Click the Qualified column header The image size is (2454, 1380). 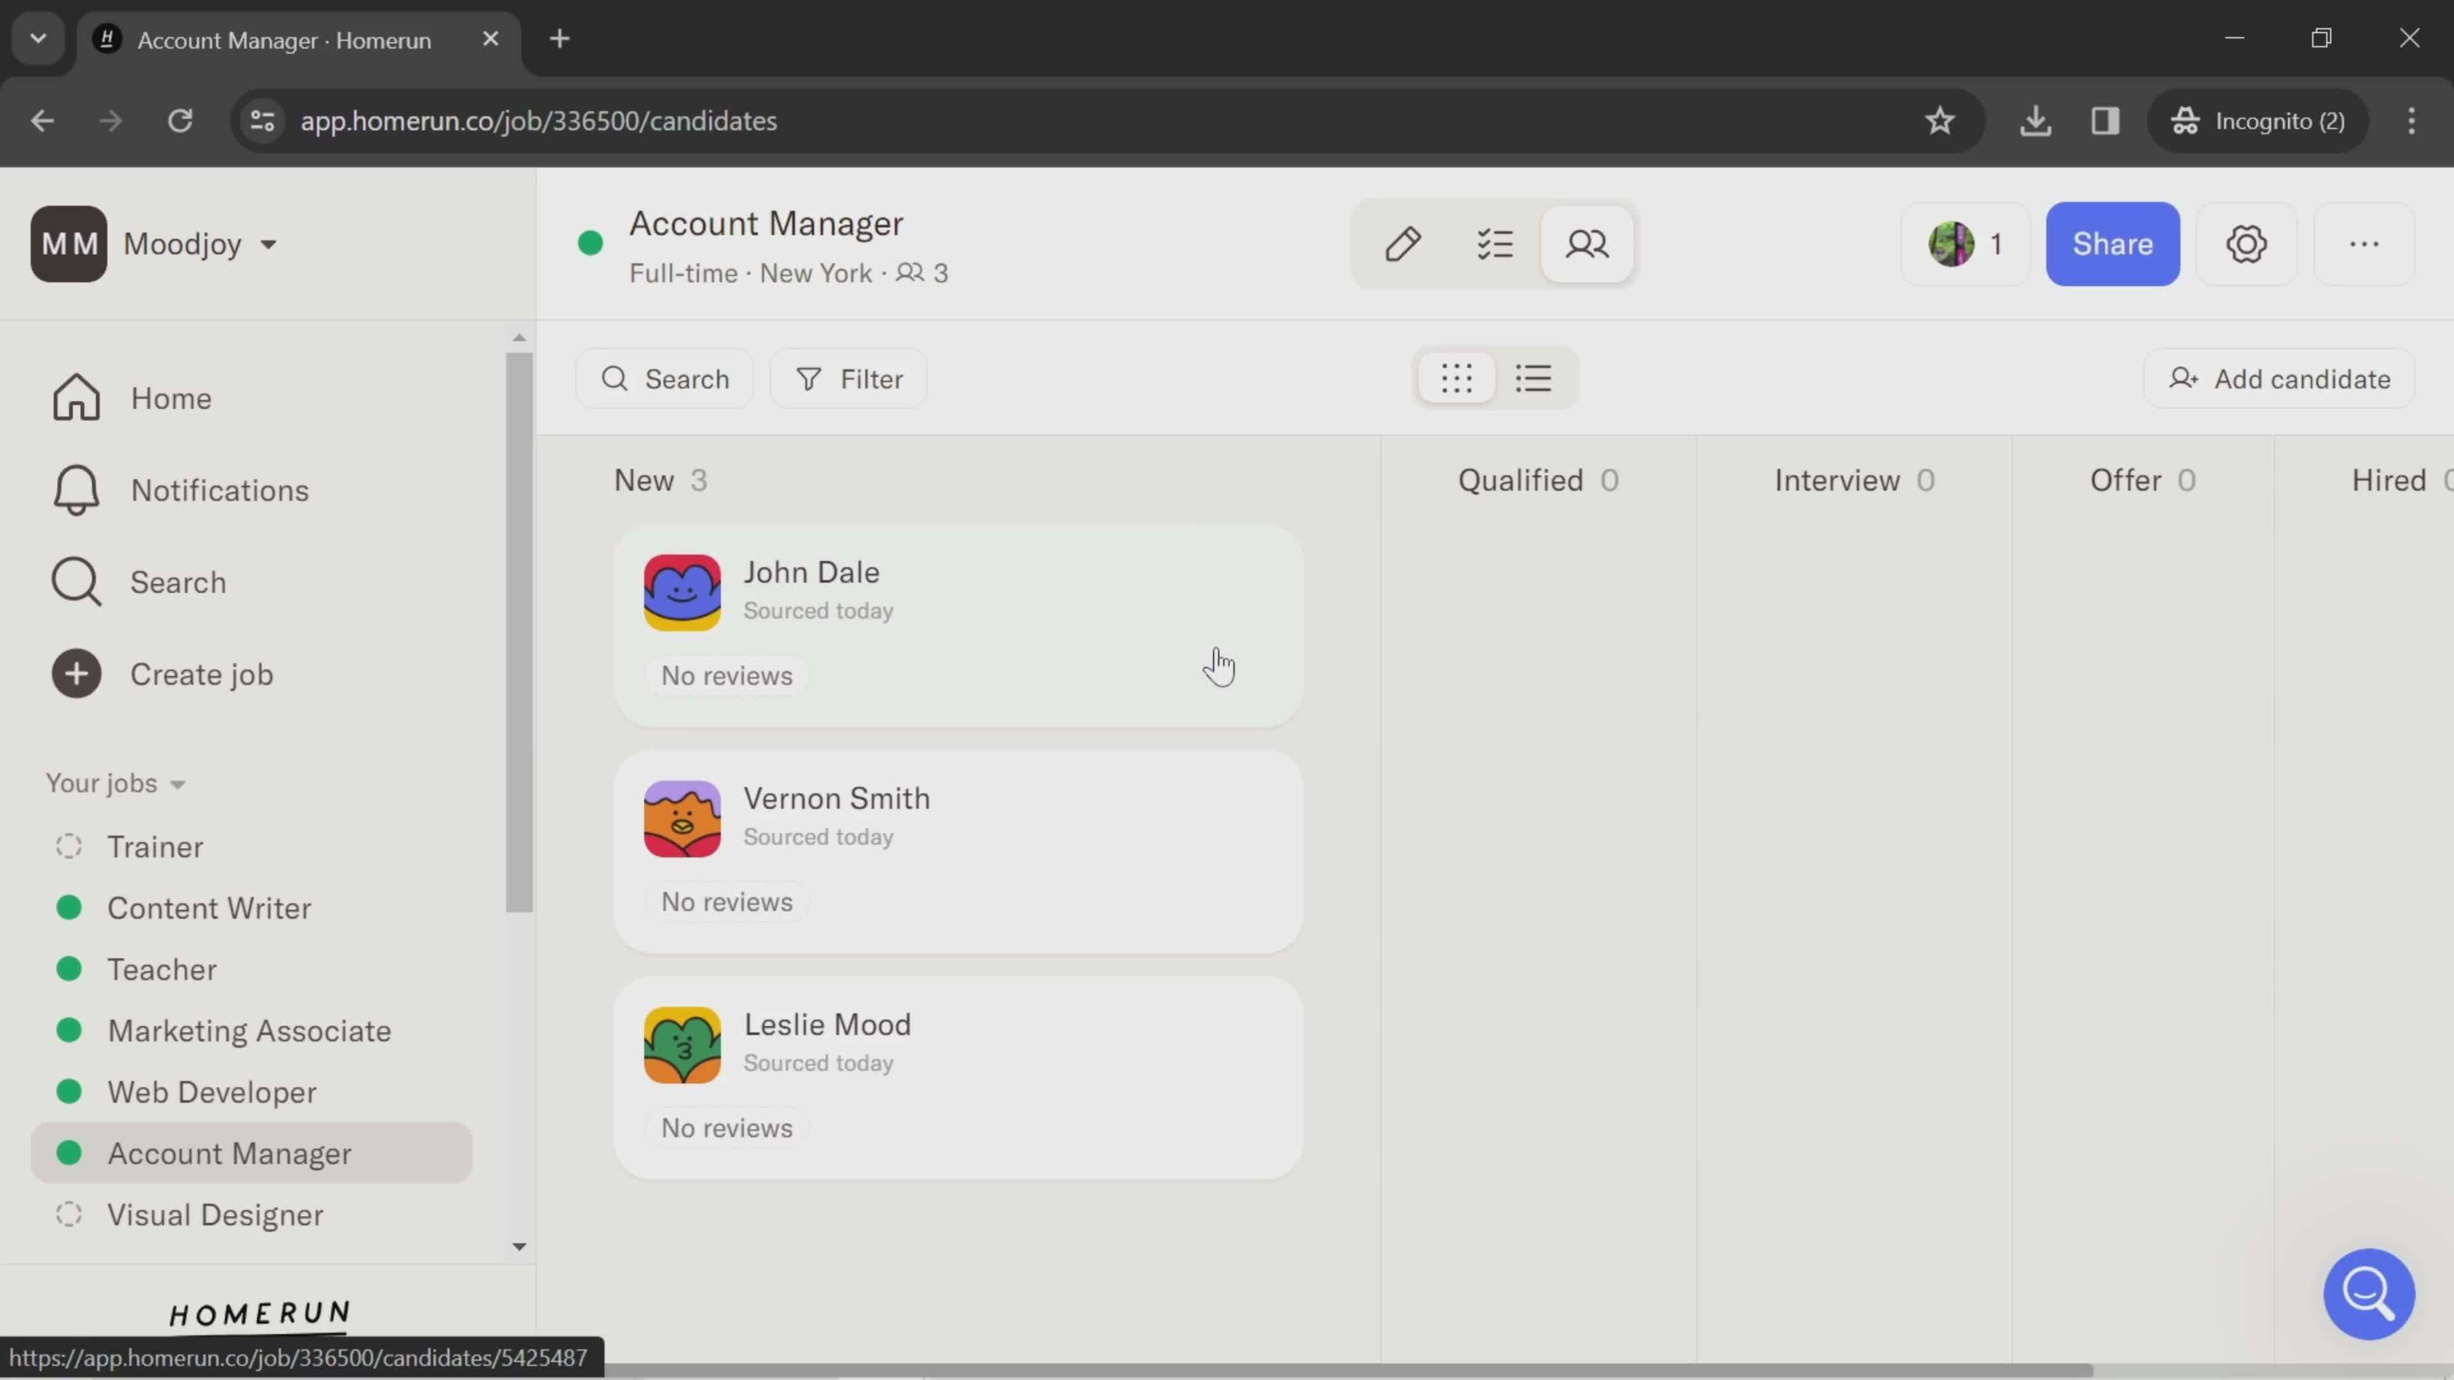tap(1538, 480)
